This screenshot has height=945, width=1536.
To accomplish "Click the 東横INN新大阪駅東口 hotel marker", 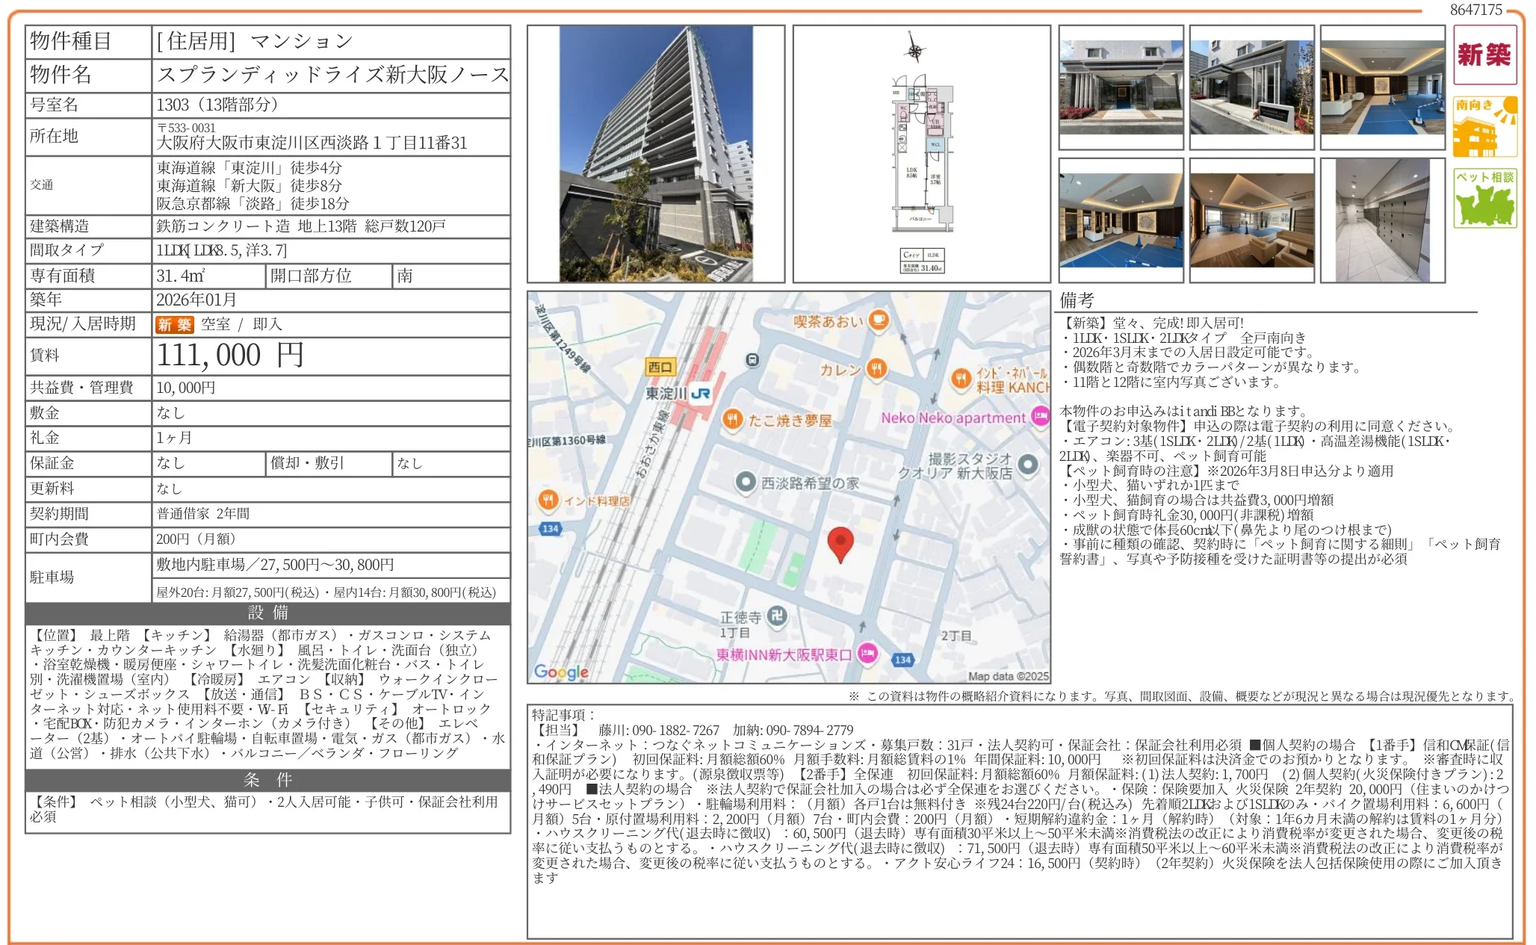I will (867, 654).
